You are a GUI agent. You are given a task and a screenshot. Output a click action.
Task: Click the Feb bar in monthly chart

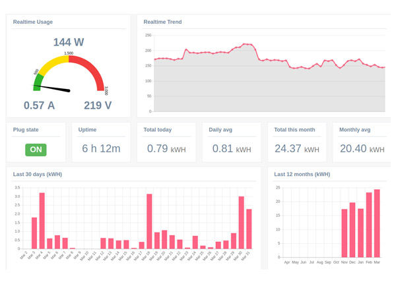tap(369, 225)
